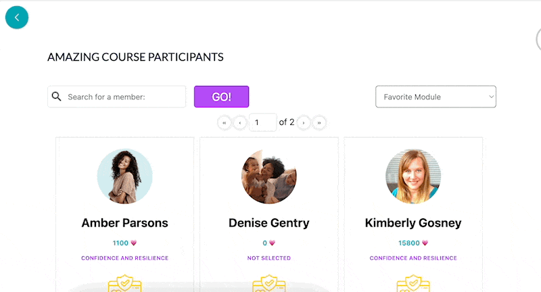Open the Favorite Module dropdown
The width and height of the screenshot is (541, 292).
pyautogui.click(x=436, y=97)
